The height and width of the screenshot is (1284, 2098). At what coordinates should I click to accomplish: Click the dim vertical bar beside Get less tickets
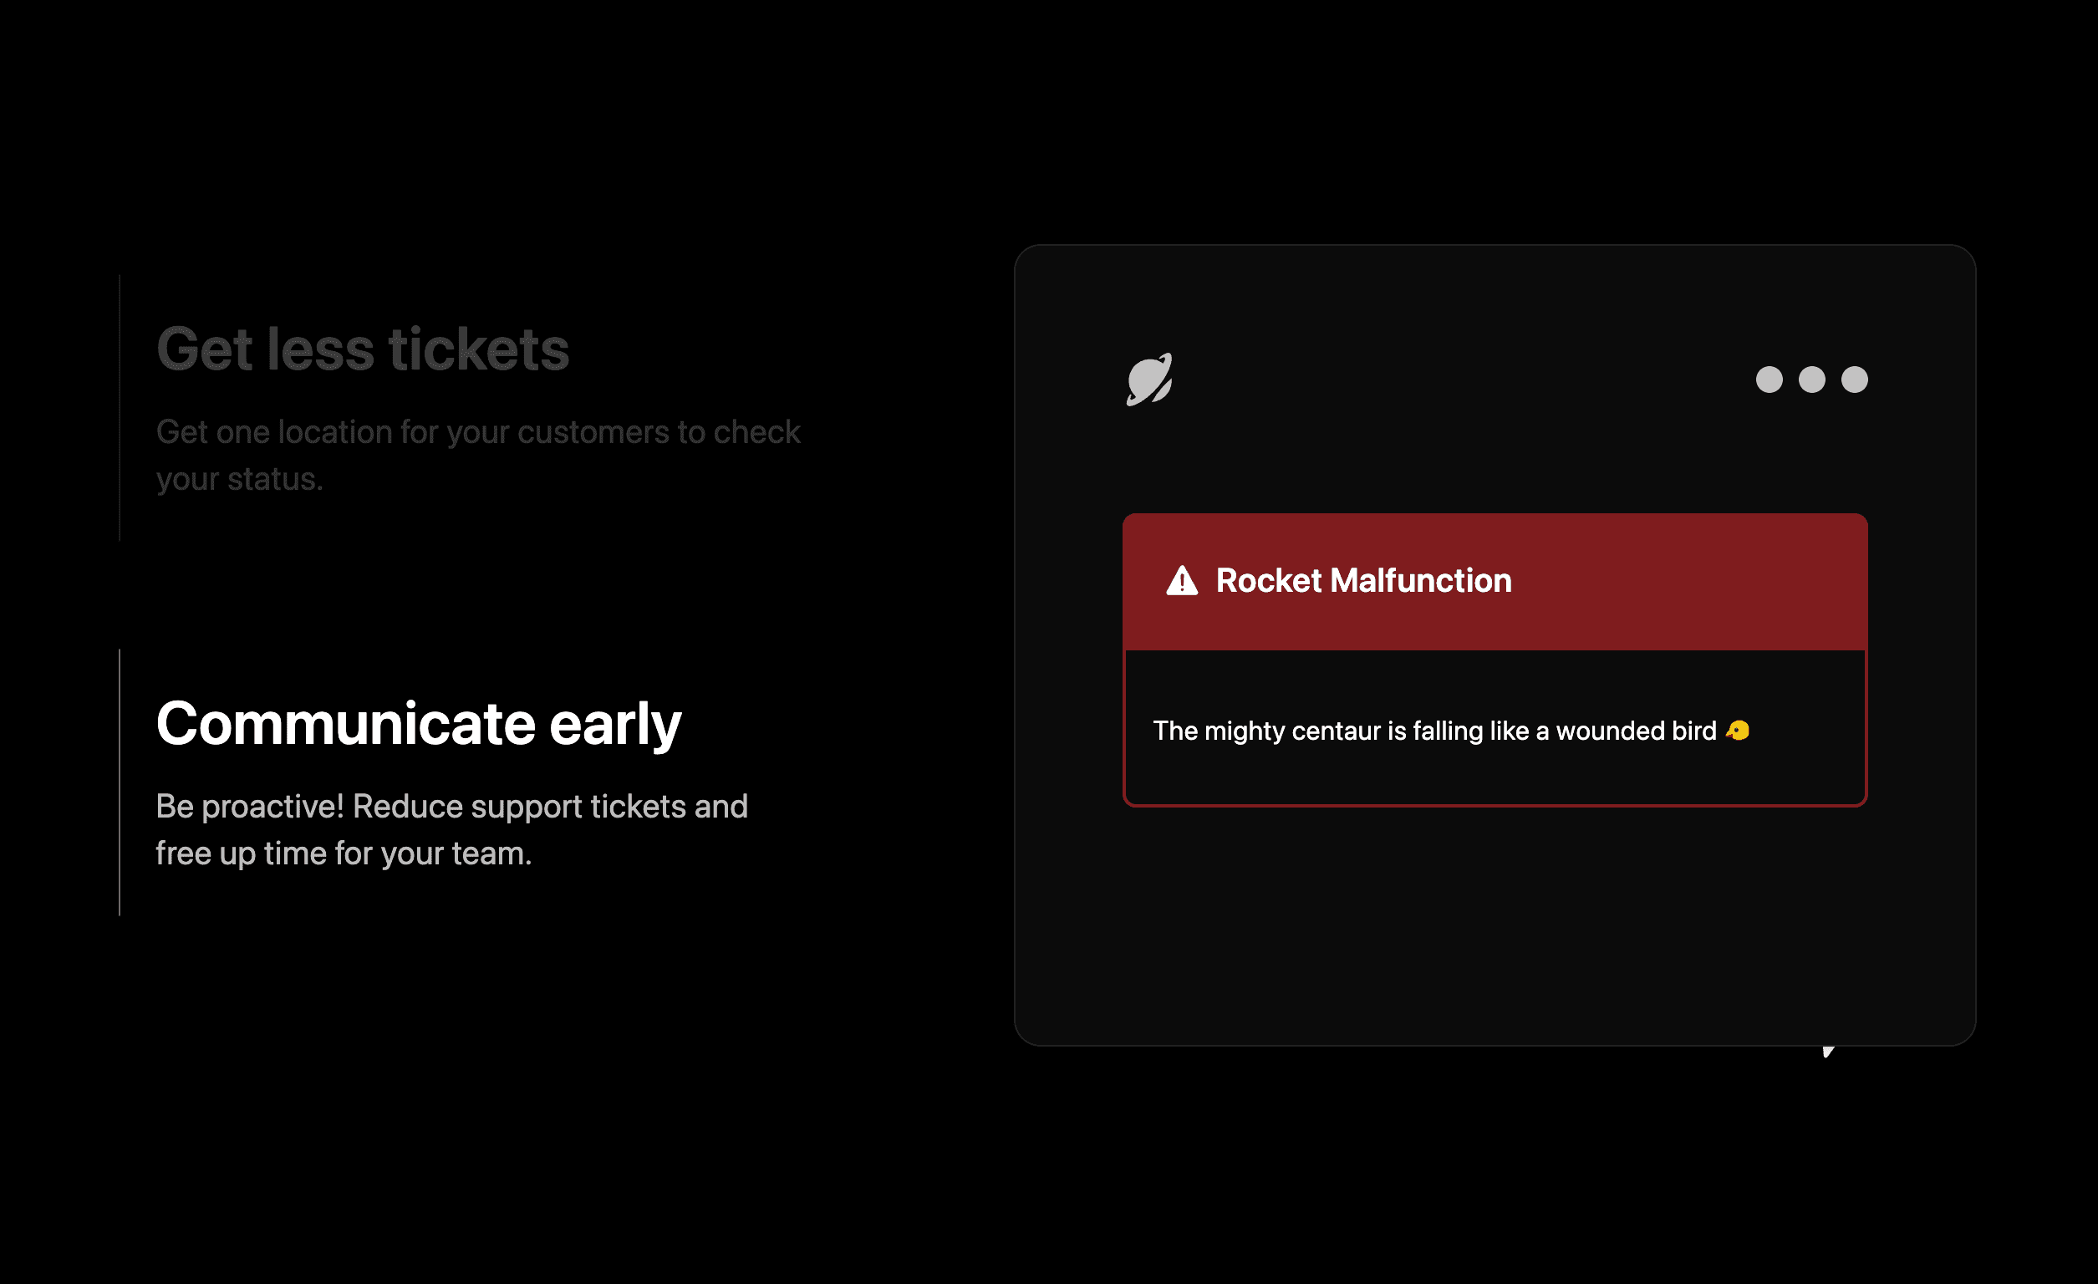pos(120,408)
